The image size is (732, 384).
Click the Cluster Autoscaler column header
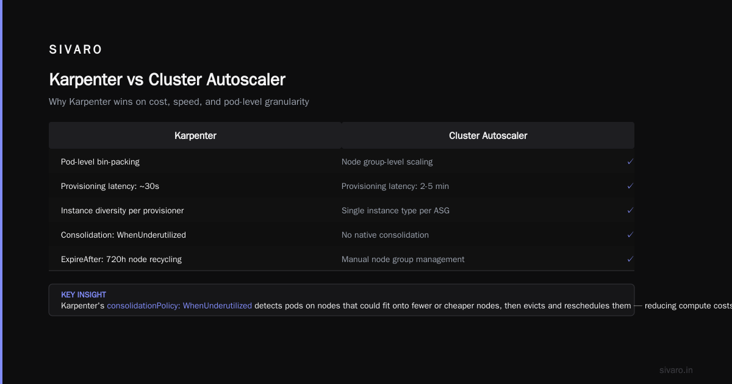(x=488, y=135)
